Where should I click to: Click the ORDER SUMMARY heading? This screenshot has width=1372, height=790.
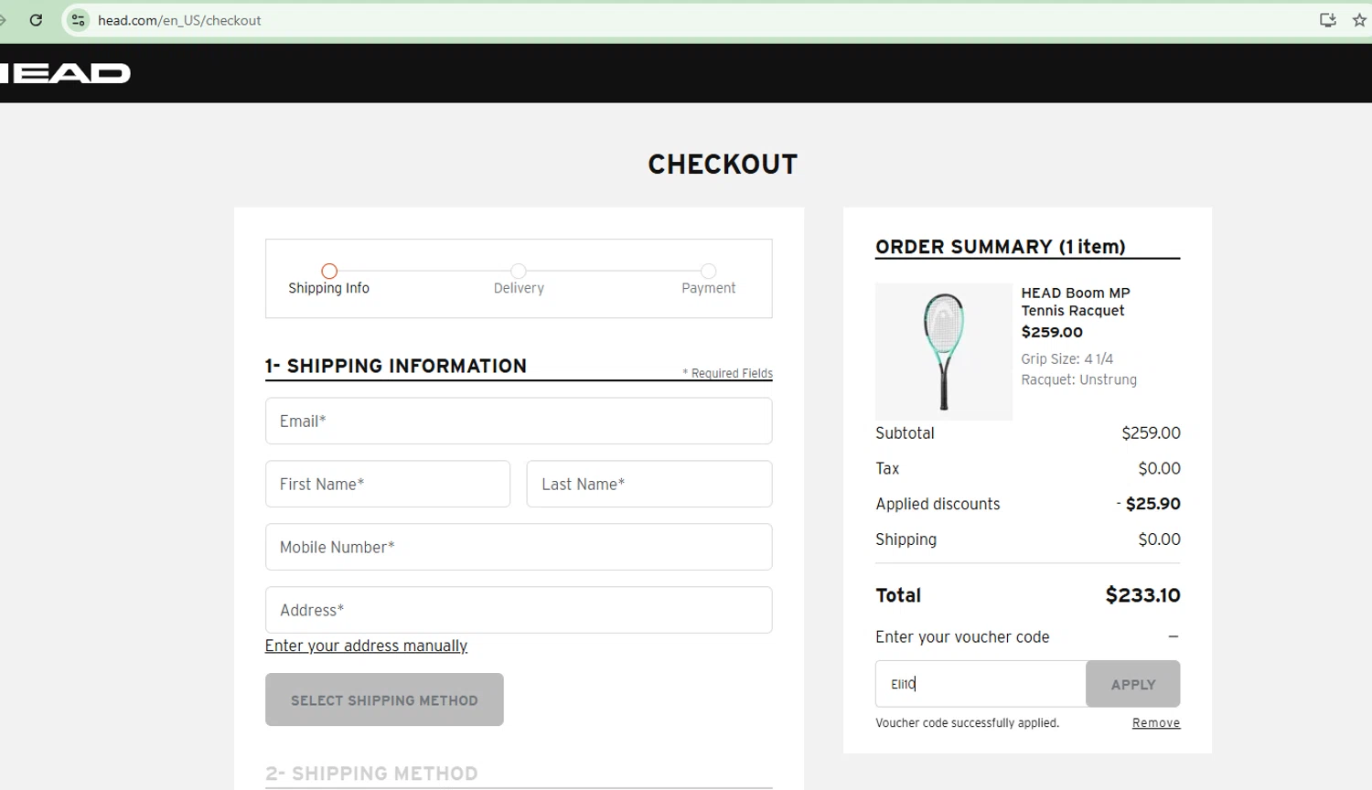(x=1001, y=247)
